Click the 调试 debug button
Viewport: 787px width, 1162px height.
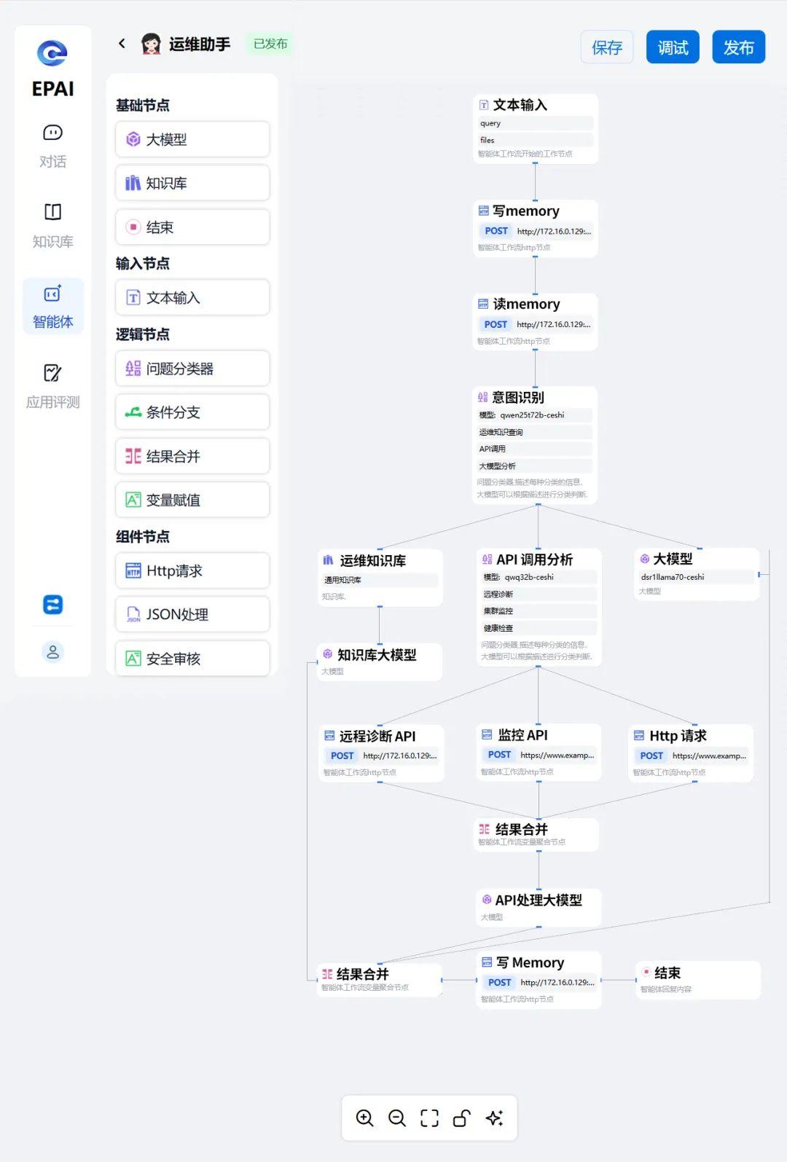[673, 47]
